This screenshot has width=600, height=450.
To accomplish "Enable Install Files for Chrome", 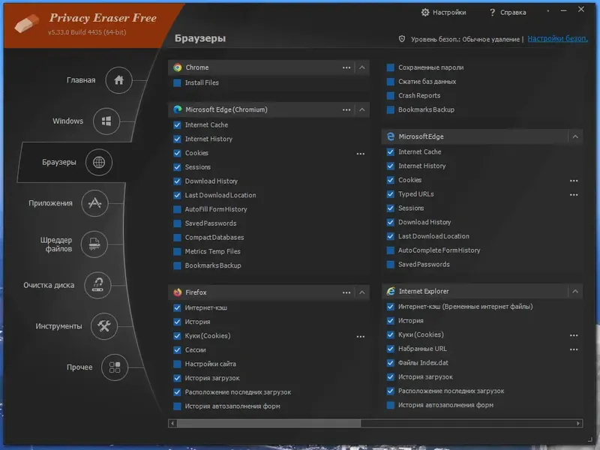I will (x=177, y=82).
